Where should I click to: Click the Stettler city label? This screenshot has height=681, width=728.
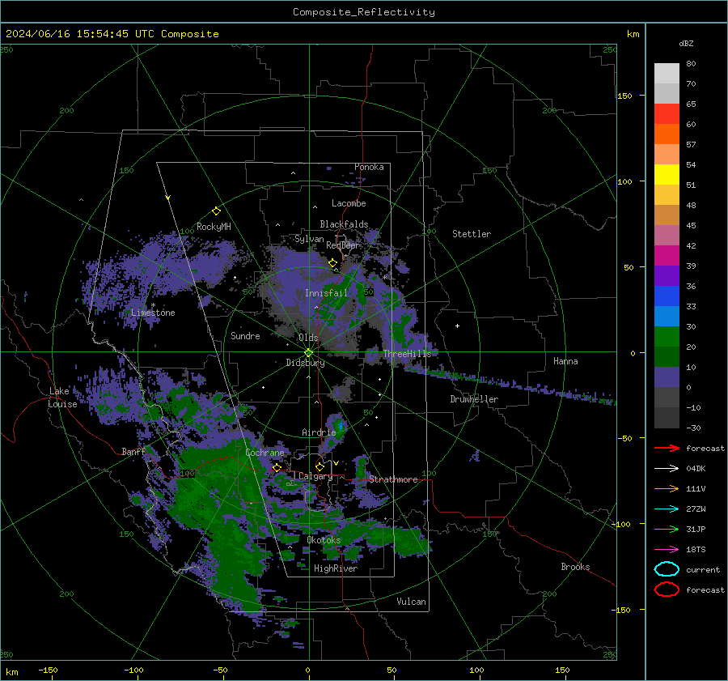click(472, 234)
